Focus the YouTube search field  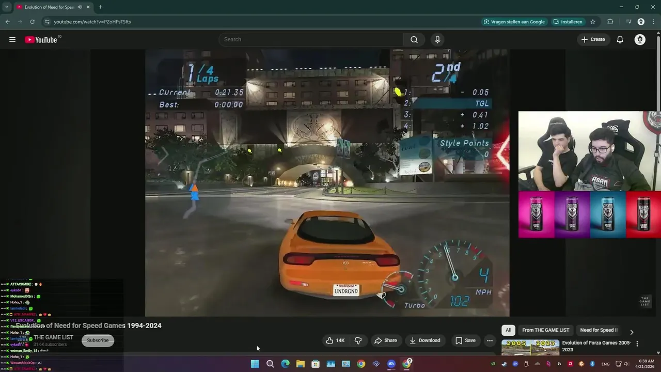pos(311,40)
